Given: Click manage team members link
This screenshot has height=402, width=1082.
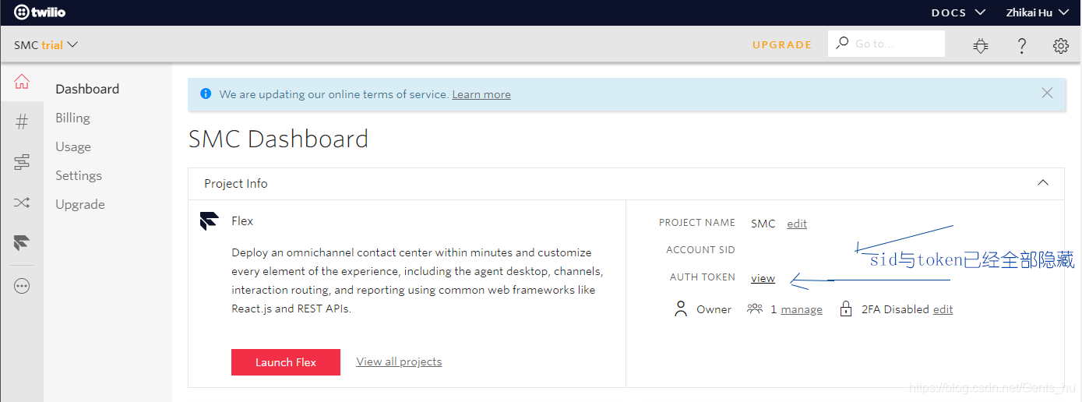Looking at the screenshot, I should pos(802,309).
